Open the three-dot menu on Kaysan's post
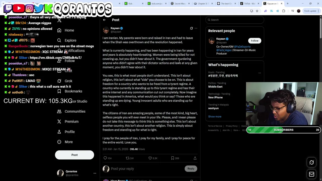Viewport: 322px width, 181px height. point(196,28)
